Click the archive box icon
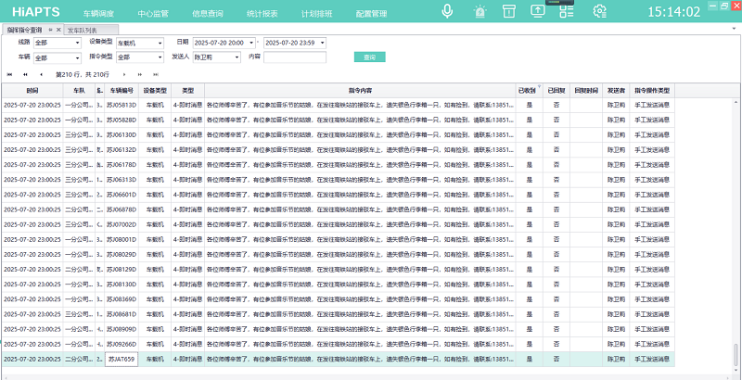This screenshot has height=380, width=742. coord(508,12)
